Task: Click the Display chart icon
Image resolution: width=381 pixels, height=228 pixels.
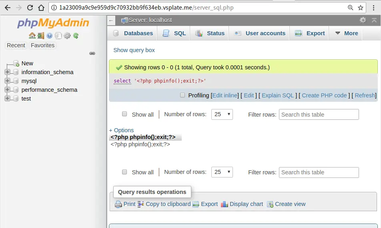Action: [x=224, y=204]
